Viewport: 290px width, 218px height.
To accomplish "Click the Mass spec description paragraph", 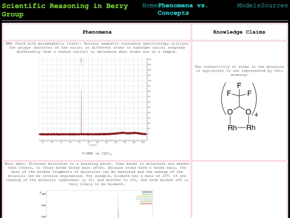I will point(97,174).
